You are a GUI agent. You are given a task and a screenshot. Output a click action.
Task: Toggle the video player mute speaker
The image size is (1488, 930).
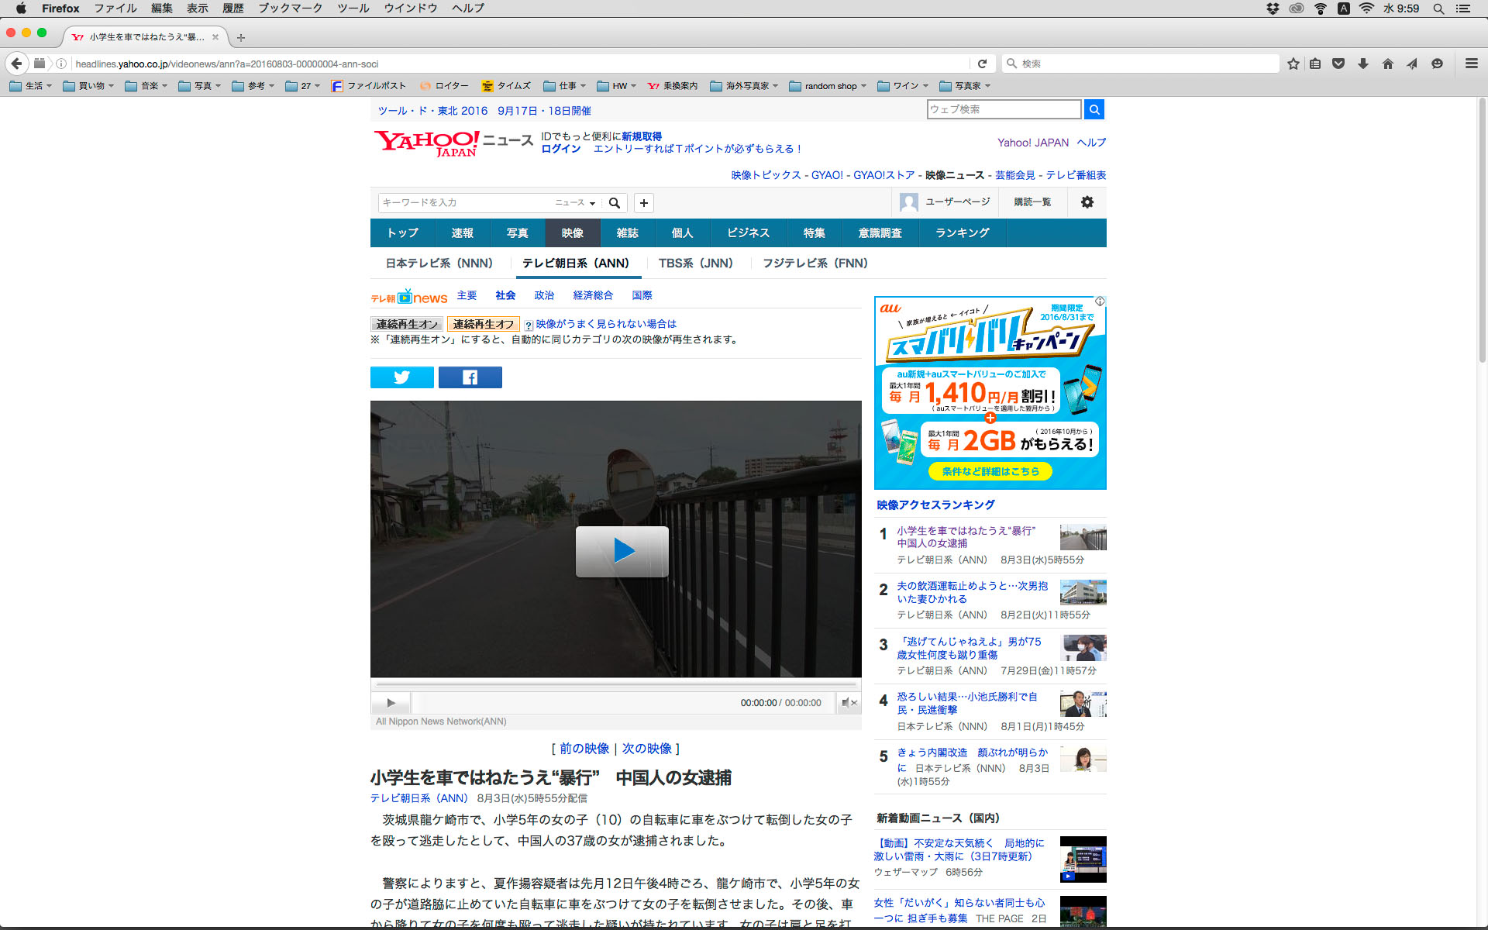(849, 703)
